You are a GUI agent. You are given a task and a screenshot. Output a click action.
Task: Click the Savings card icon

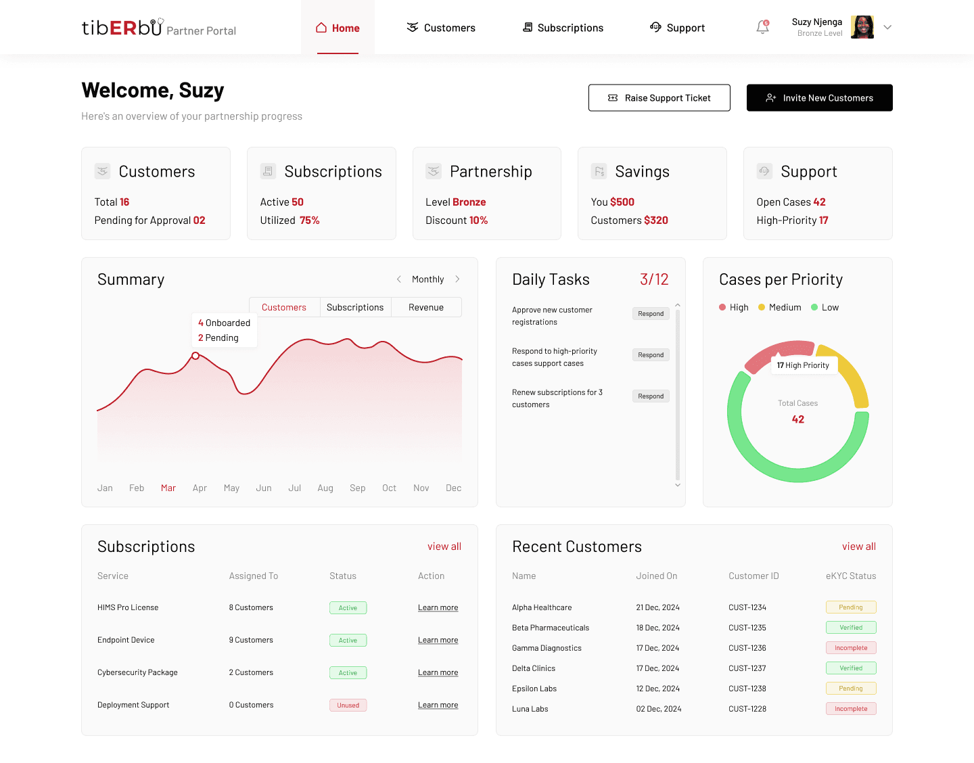pos(599,171)
